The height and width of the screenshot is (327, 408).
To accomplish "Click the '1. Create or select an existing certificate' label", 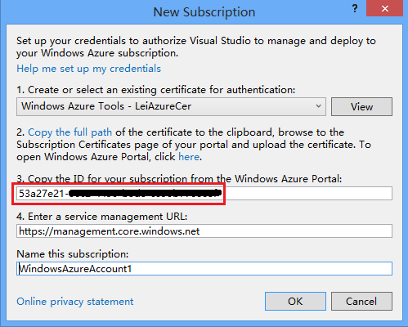I will 156,90.
